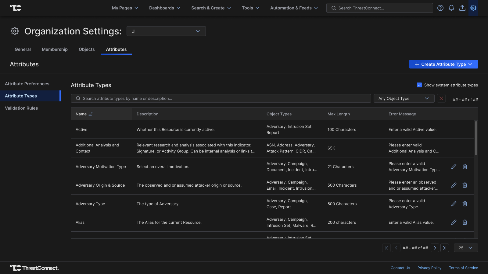Image resolution: width=488 pixels, height=274 pixels.
Task: Open the page size dropdown showing 25
Action: tap(466, 248)
